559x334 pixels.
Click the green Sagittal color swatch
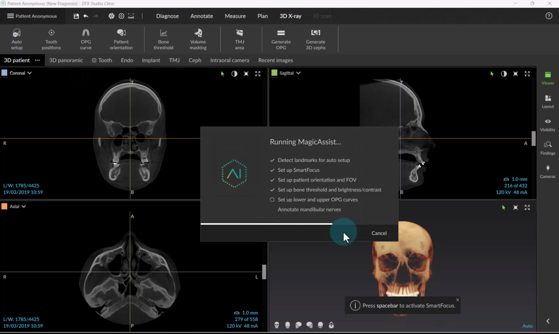(x=274, y=73)
